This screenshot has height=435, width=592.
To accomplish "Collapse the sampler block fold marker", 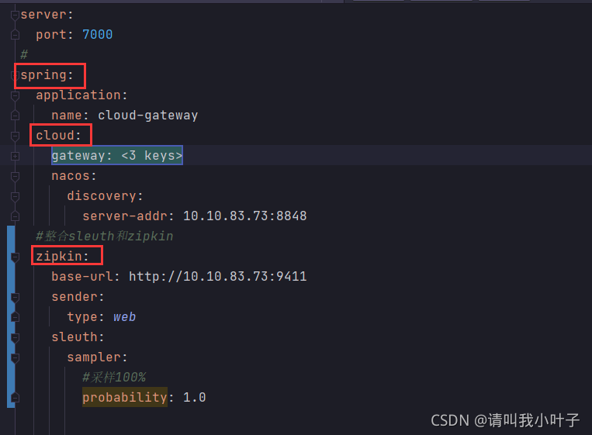I will (15, 357).
